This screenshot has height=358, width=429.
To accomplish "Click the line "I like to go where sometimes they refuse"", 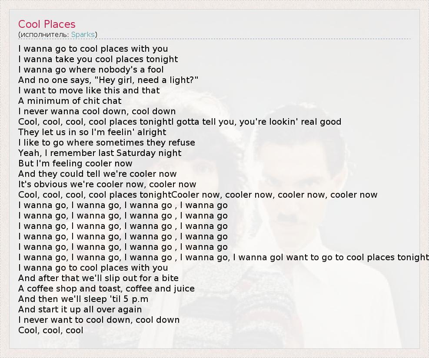I will pos(106,143).
